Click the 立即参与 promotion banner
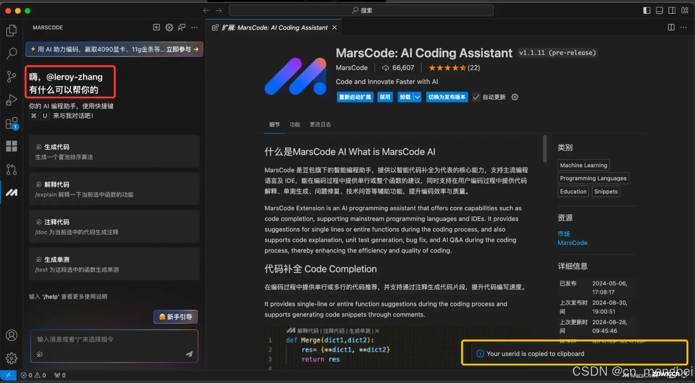The image size is (695, 383). (114, 49)
